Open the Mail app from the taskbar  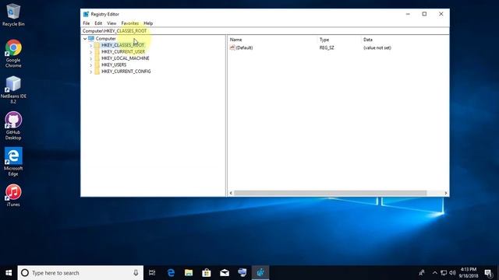pos(225,273)
